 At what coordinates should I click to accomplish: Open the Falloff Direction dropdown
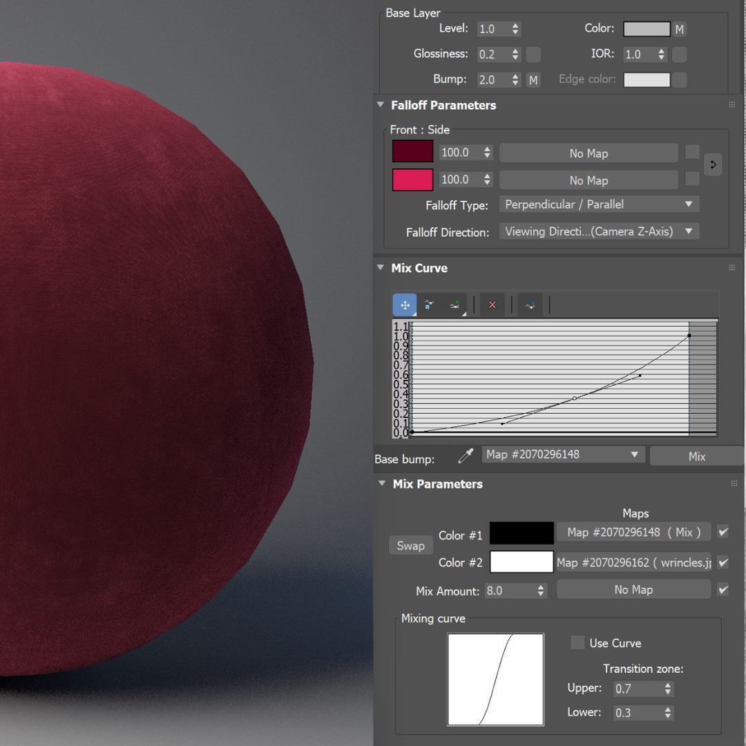(x=598, y=231)
